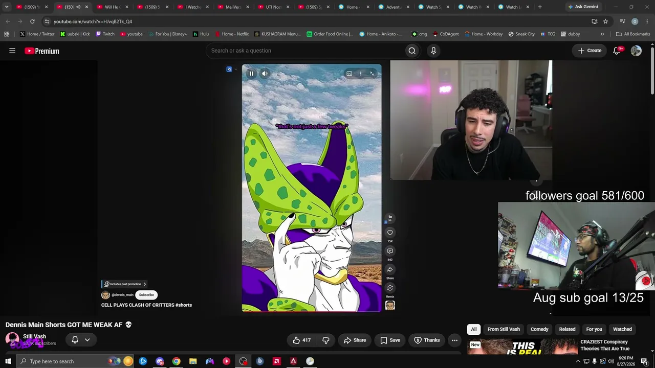Screen dimensions: 655x368
Task: Bookmark this page with the star
Action: click(x=605, y=21)
